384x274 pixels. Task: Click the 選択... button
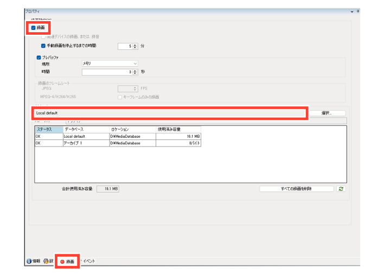point(327,113)
